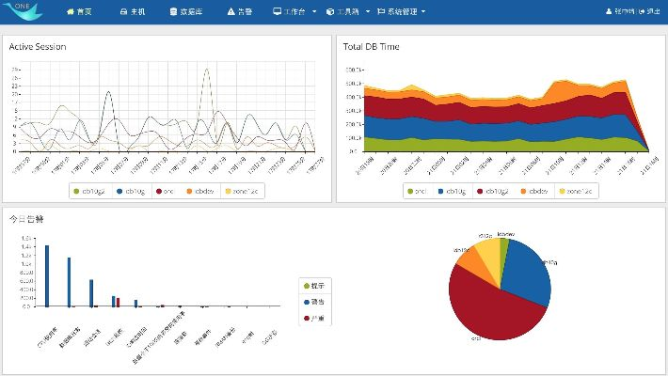The height and width of the screenshot is (376, 668).
Task: Open the 数据库 database page
Action: pyautogui.click(x=184, y=12)
